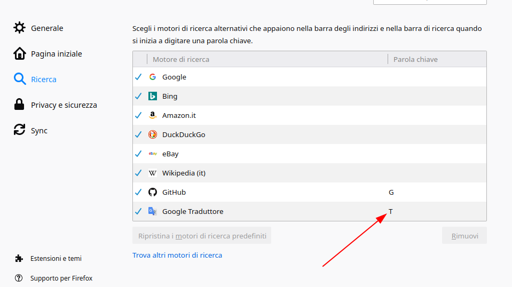Click the Google logo icon in list
The image size is (512, 287).
(153, 77)
